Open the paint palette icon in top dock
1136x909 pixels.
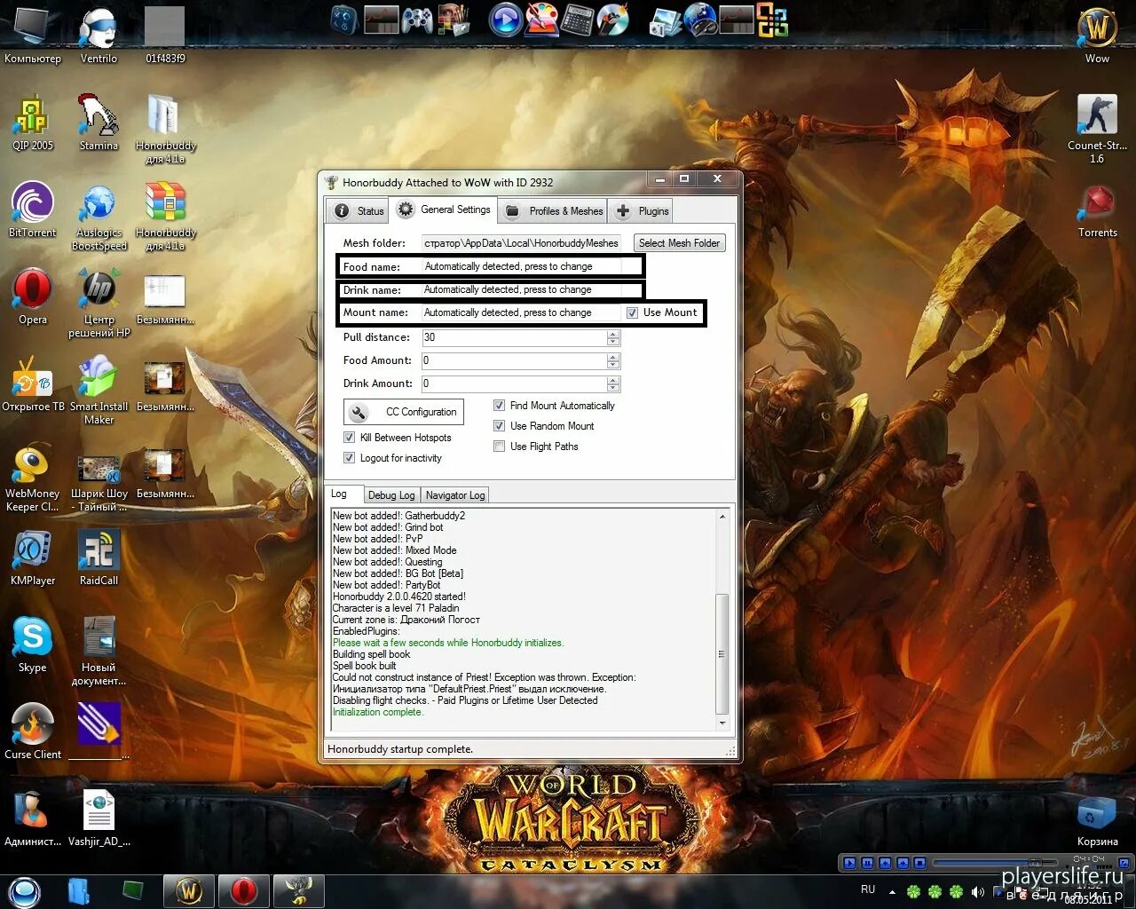(542, 20)
